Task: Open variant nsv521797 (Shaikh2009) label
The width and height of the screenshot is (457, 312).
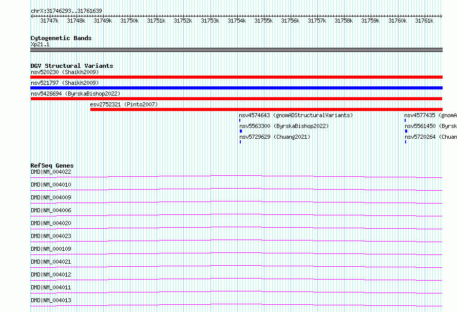Action: coord(65,83)
